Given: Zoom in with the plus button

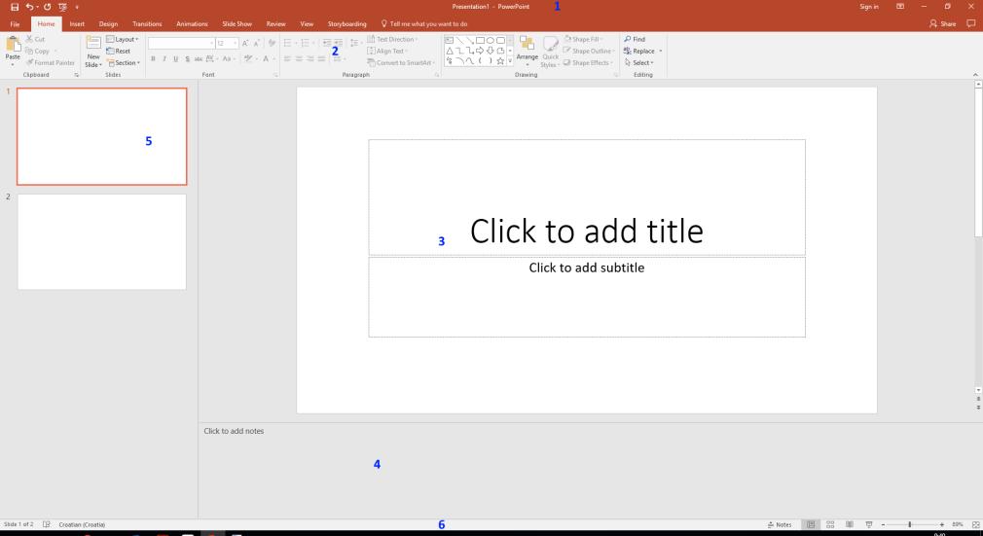Looking at the screenshot, I should (941, 524).
